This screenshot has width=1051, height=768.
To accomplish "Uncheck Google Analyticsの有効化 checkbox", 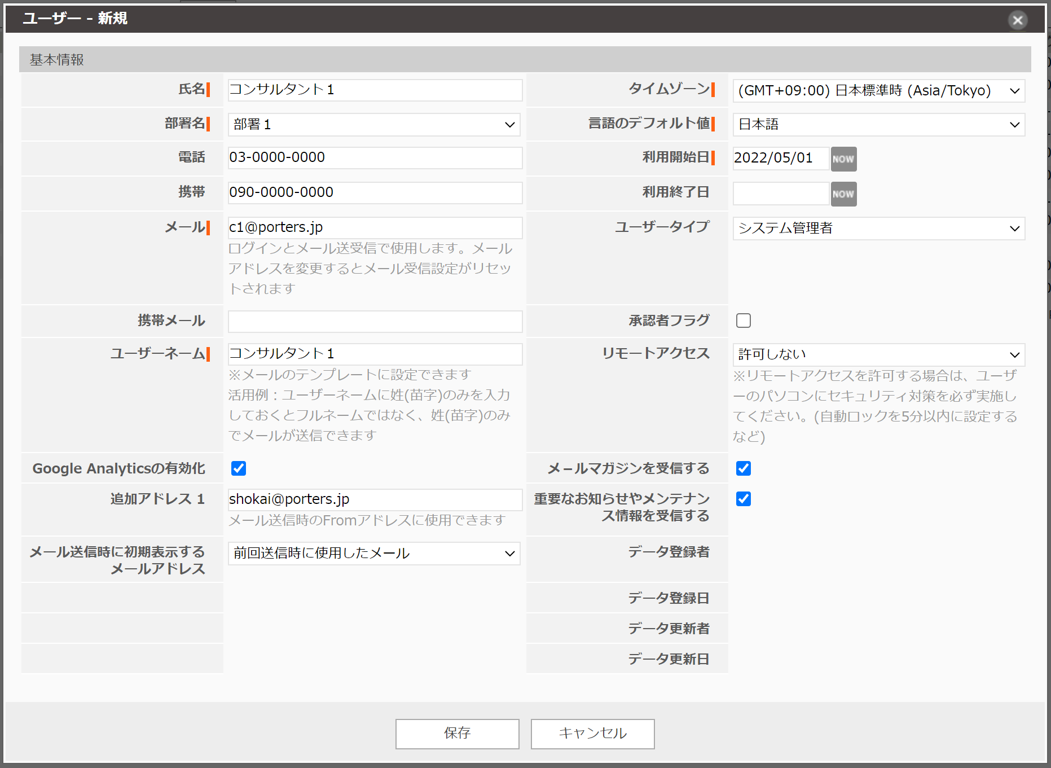I will coord(239,468).
